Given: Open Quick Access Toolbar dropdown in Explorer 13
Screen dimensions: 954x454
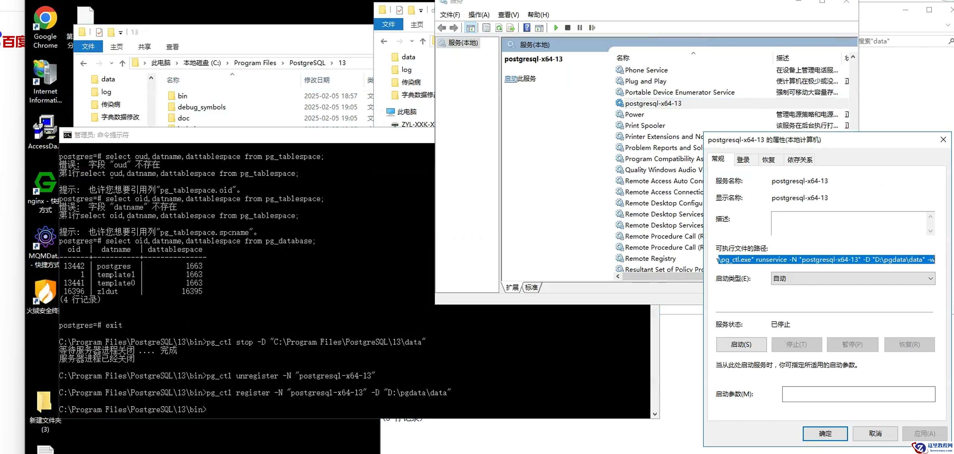Looking at the screenshot, I should [x=120, y=32].
